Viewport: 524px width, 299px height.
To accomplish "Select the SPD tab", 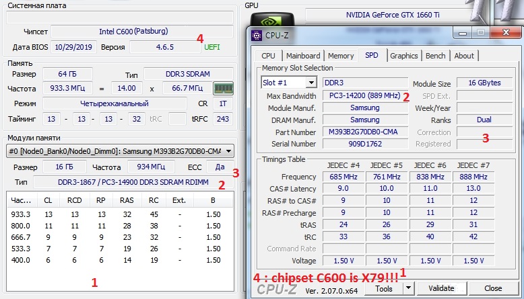I will [372, 55].
